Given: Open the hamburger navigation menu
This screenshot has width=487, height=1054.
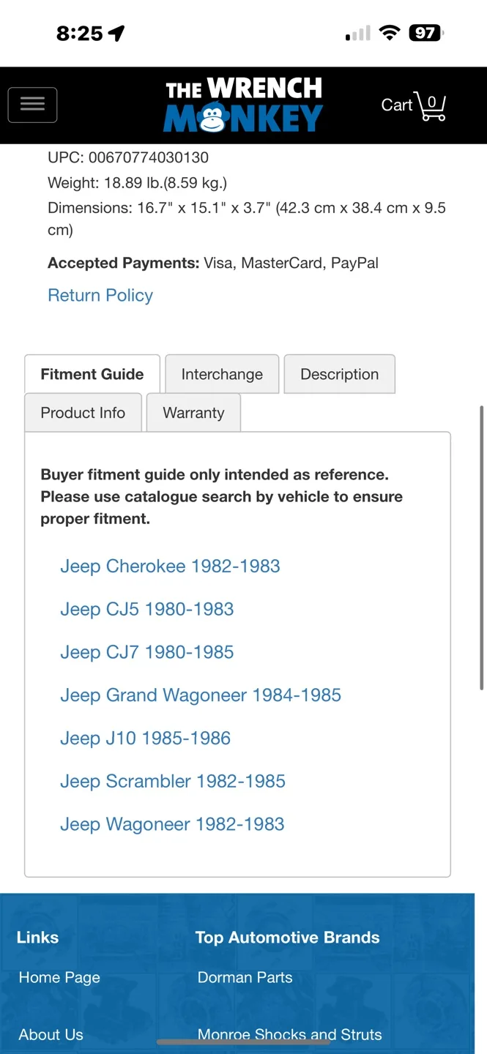Looking at the screenshot, I should (32, 105).
